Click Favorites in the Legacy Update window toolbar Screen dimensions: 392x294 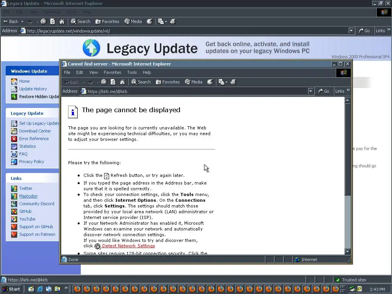pos(107,21)
